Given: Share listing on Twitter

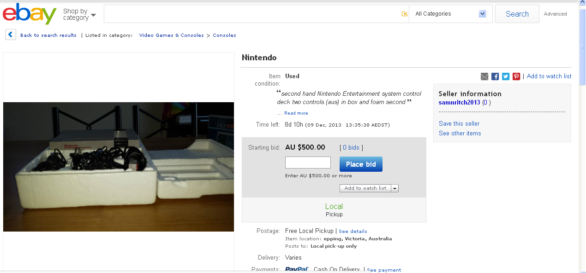Looking at the screenshot, I should coord(506,76).
